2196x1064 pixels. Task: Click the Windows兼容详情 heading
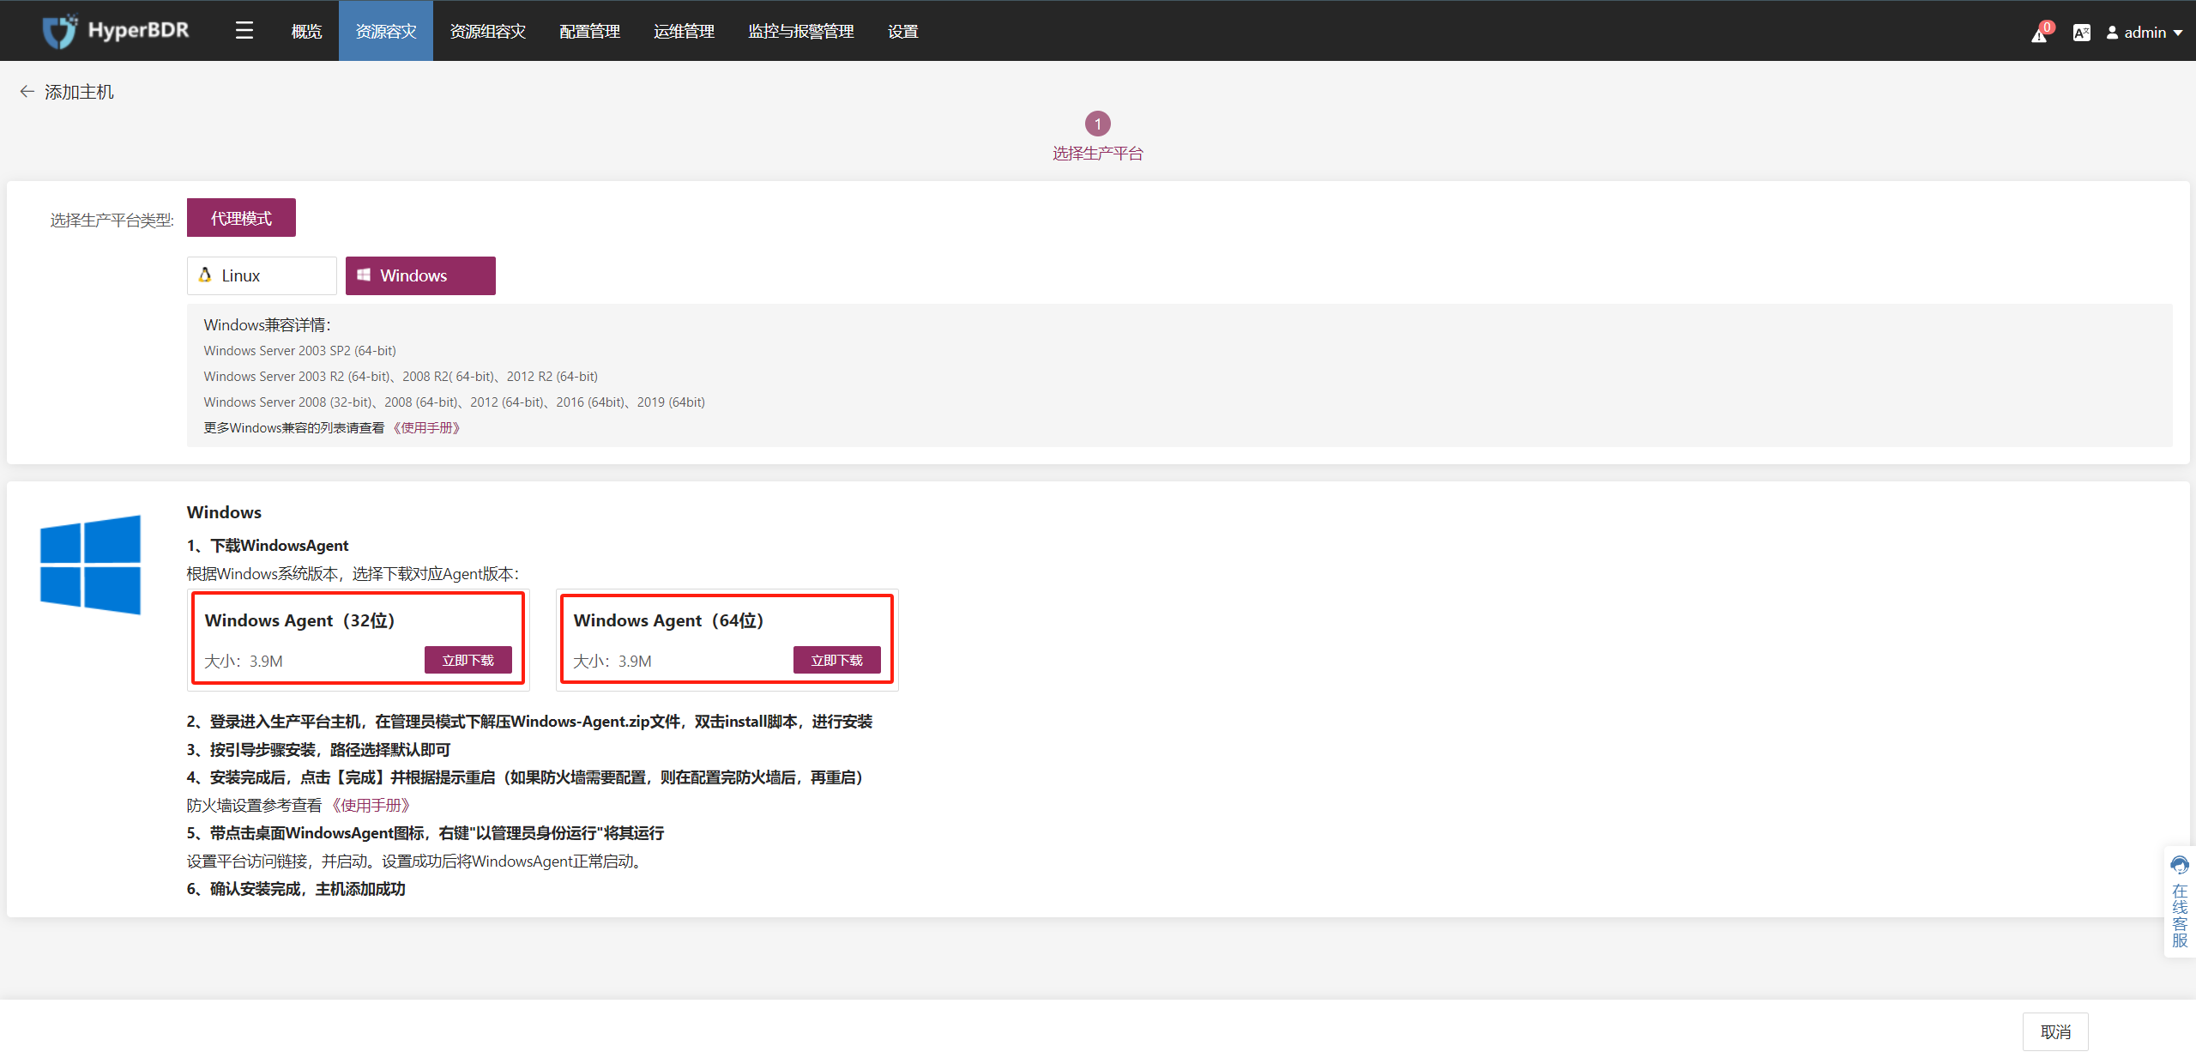[267, 324]
